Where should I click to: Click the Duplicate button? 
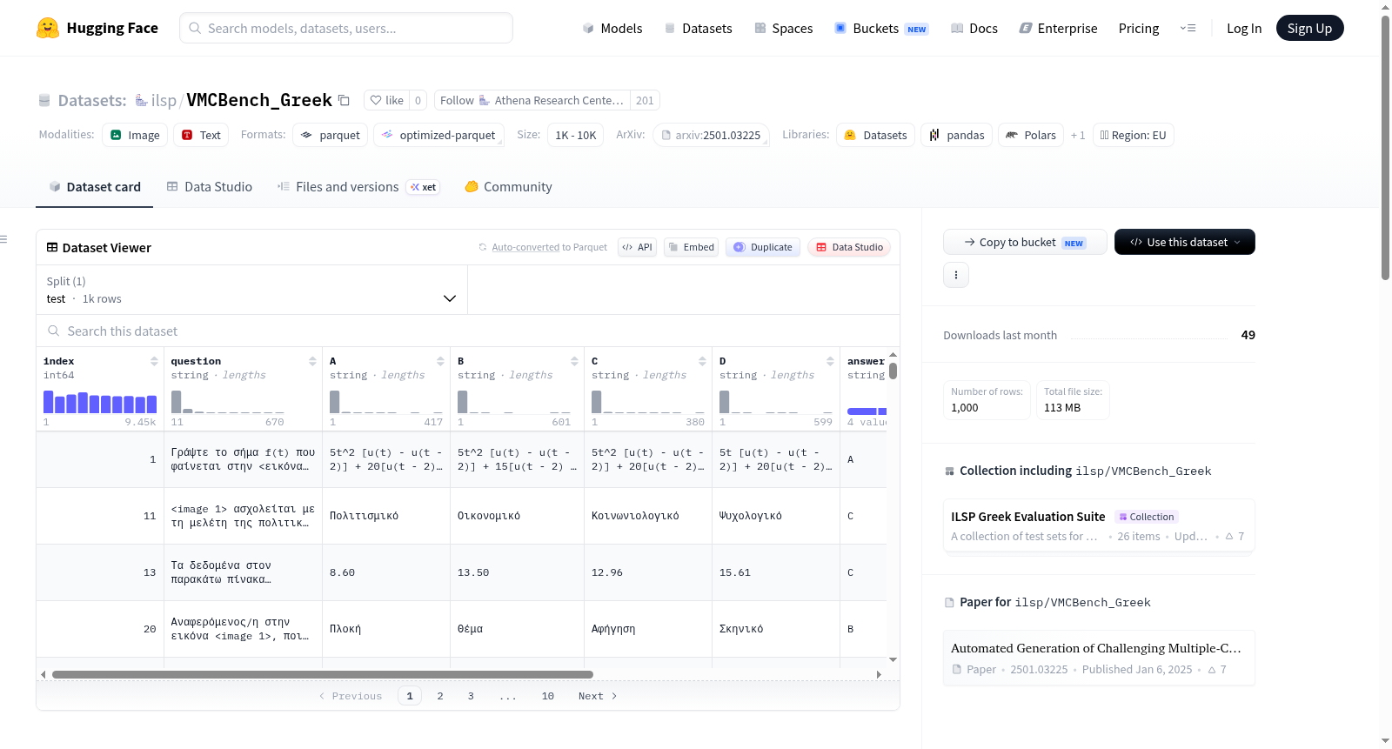pos(763,247)
